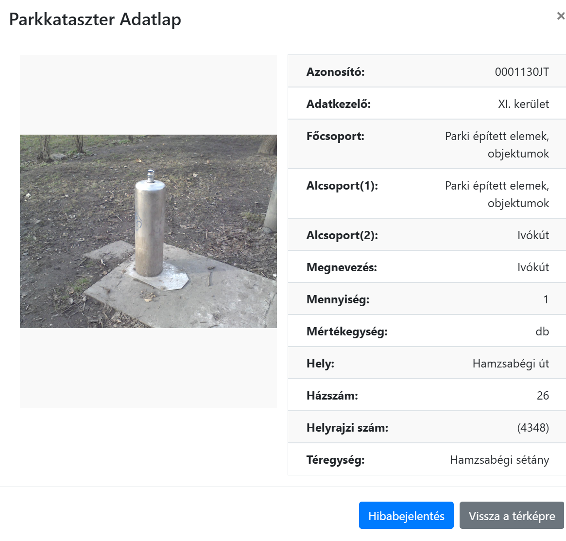
Task: Click the Azonosító field label
Action: tap(335, 72)
